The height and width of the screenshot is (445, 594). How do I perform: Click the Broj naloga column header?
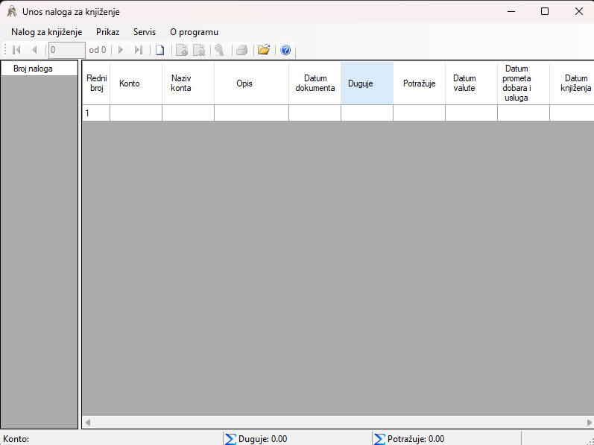[x=40, y=69]
